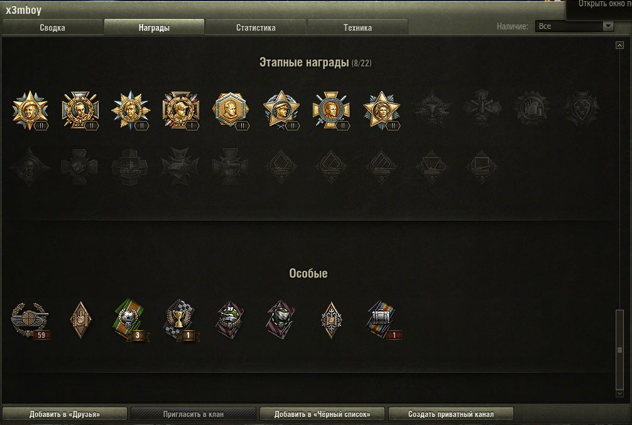Image resolution: width=632 pixels, height=425 pixels.
Task: Click the dropdown arrow next to Все
Action: point(608,26)
